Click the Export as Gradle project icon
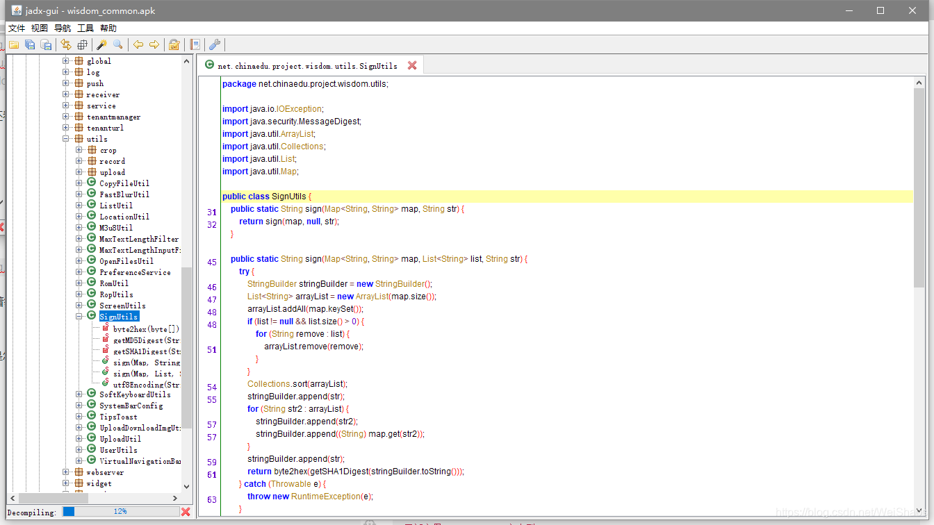Viewport: 934px width, 525px height. 46,44
